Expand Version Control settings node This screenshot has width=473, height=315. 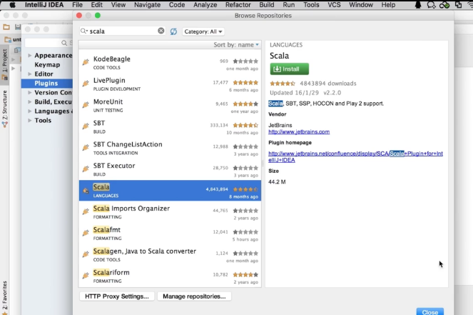click(x=29, y=92)
